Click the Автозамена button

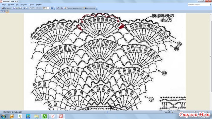click(x=89, y=8)
